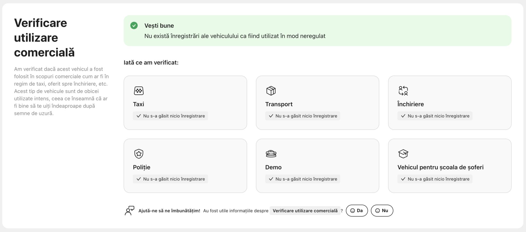Click the no-record badge under Transport
Image resolution: width=526 pixels, height=232 pixels.
[303, 116]
